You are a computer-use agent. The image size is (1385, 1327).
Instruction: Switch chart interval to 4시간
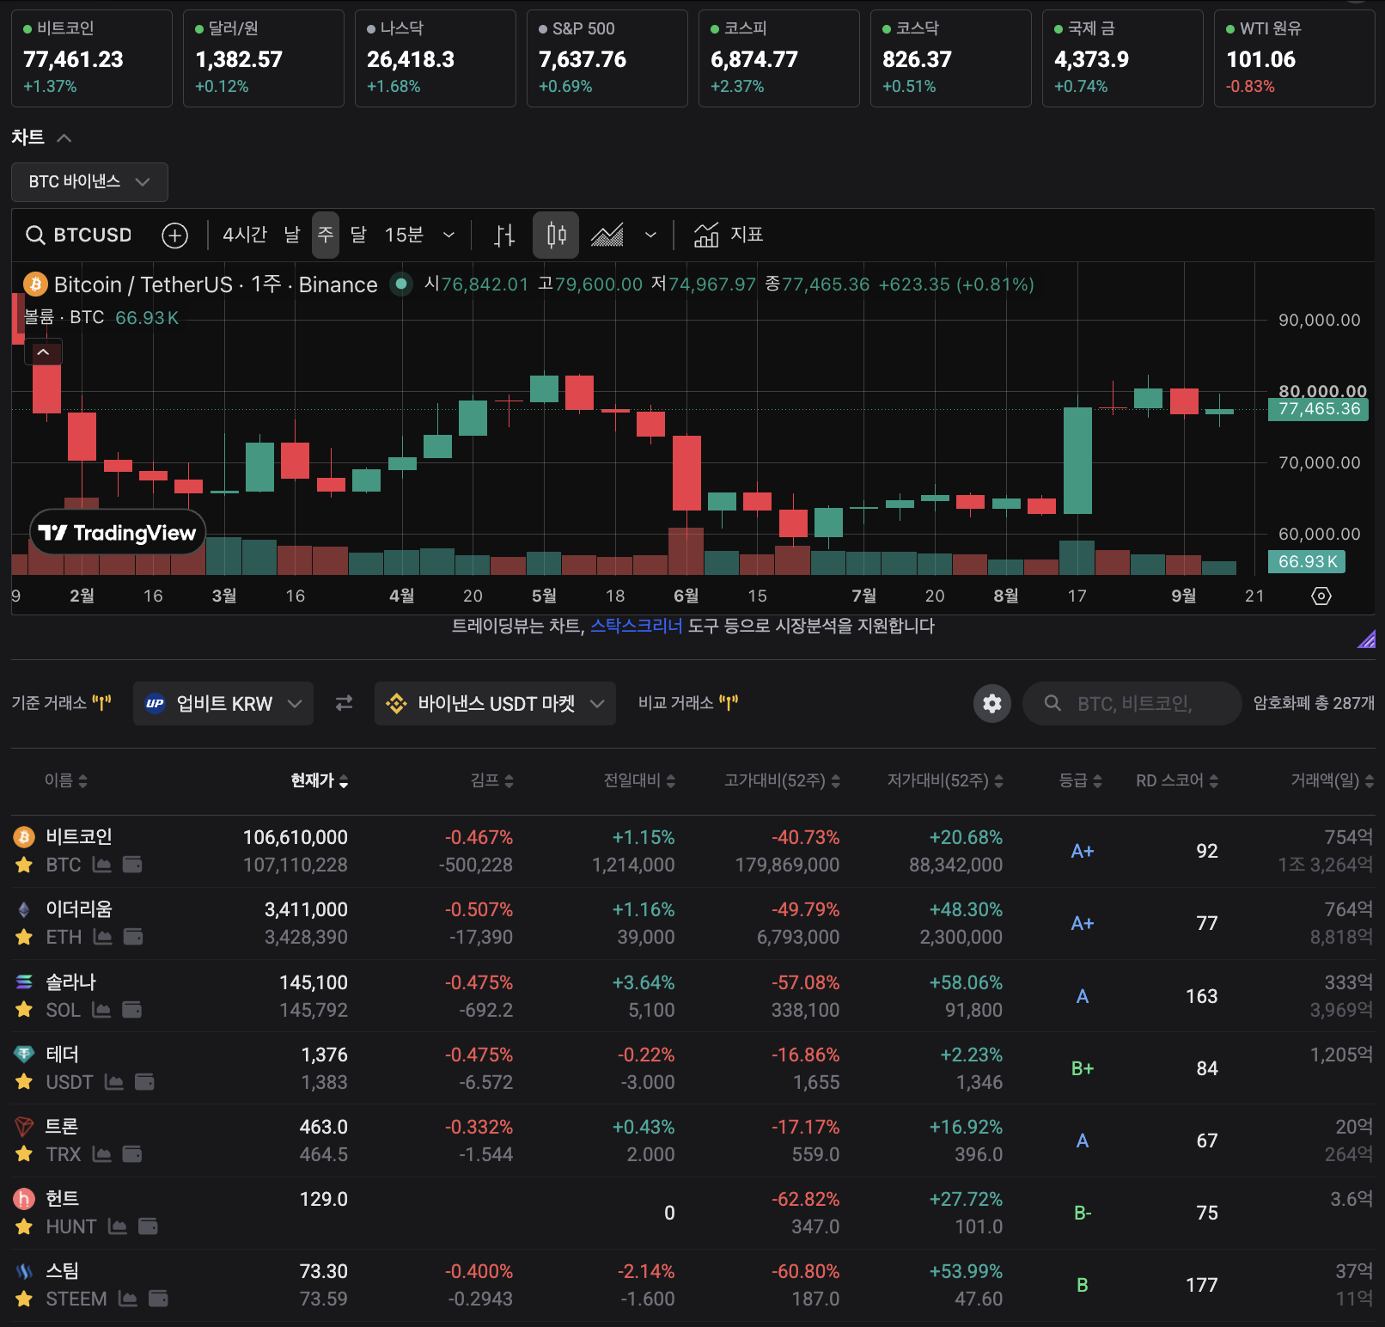[245, 235]
